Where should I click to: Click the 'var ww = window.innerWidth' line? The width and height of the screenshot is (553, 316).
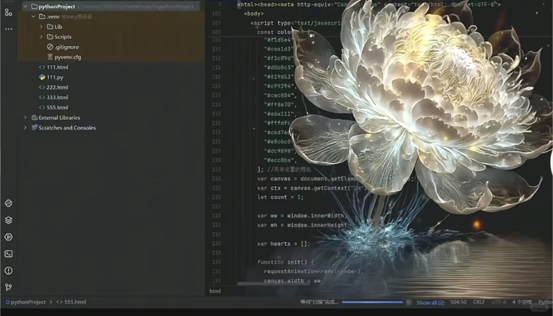pyautogui.click(x=302, y=216)
